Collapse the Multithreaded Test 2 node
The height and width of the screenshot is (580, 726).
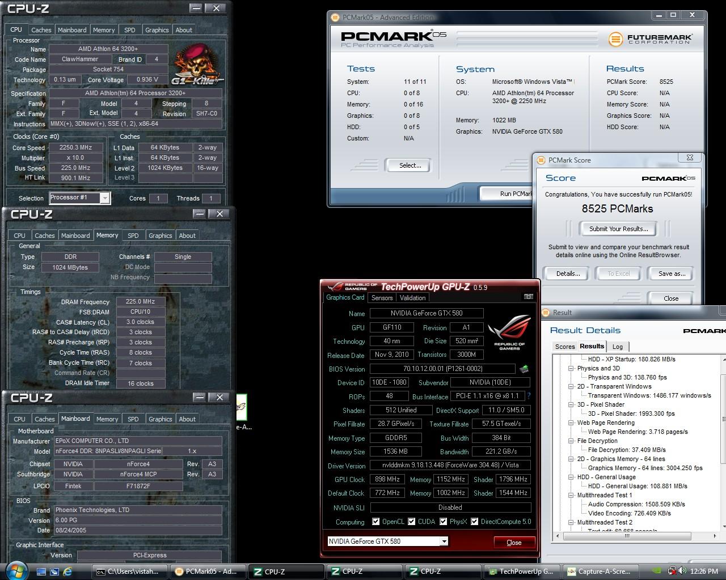click(x=571, y=522)
